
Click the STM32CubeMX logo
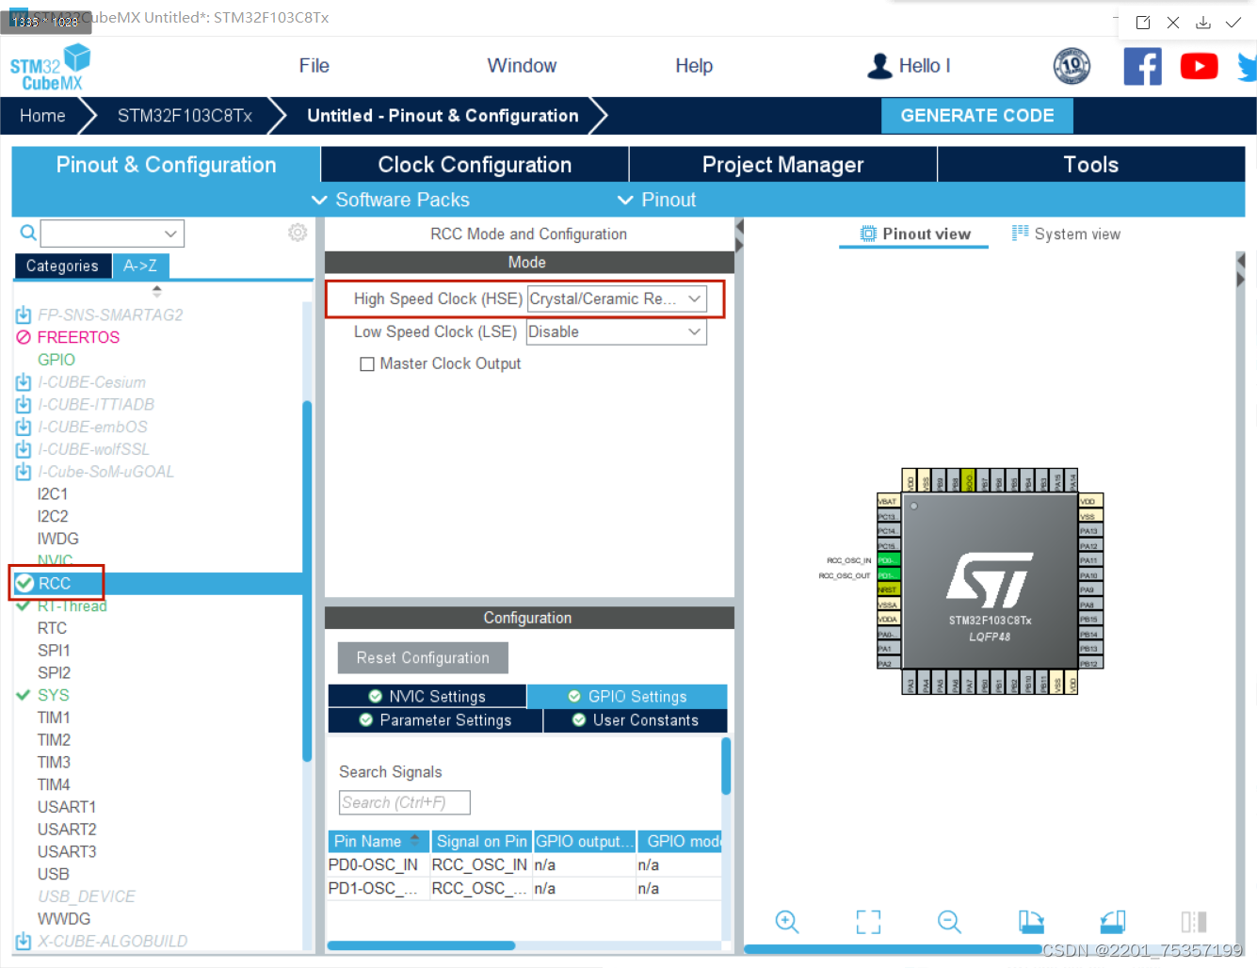(50, 68)
